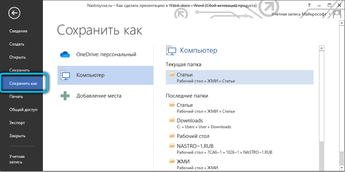Image resolution: width=345 pixels, height=172 pixels.
Task: Select Создать in the sidebar
Action: click(17, 44)
